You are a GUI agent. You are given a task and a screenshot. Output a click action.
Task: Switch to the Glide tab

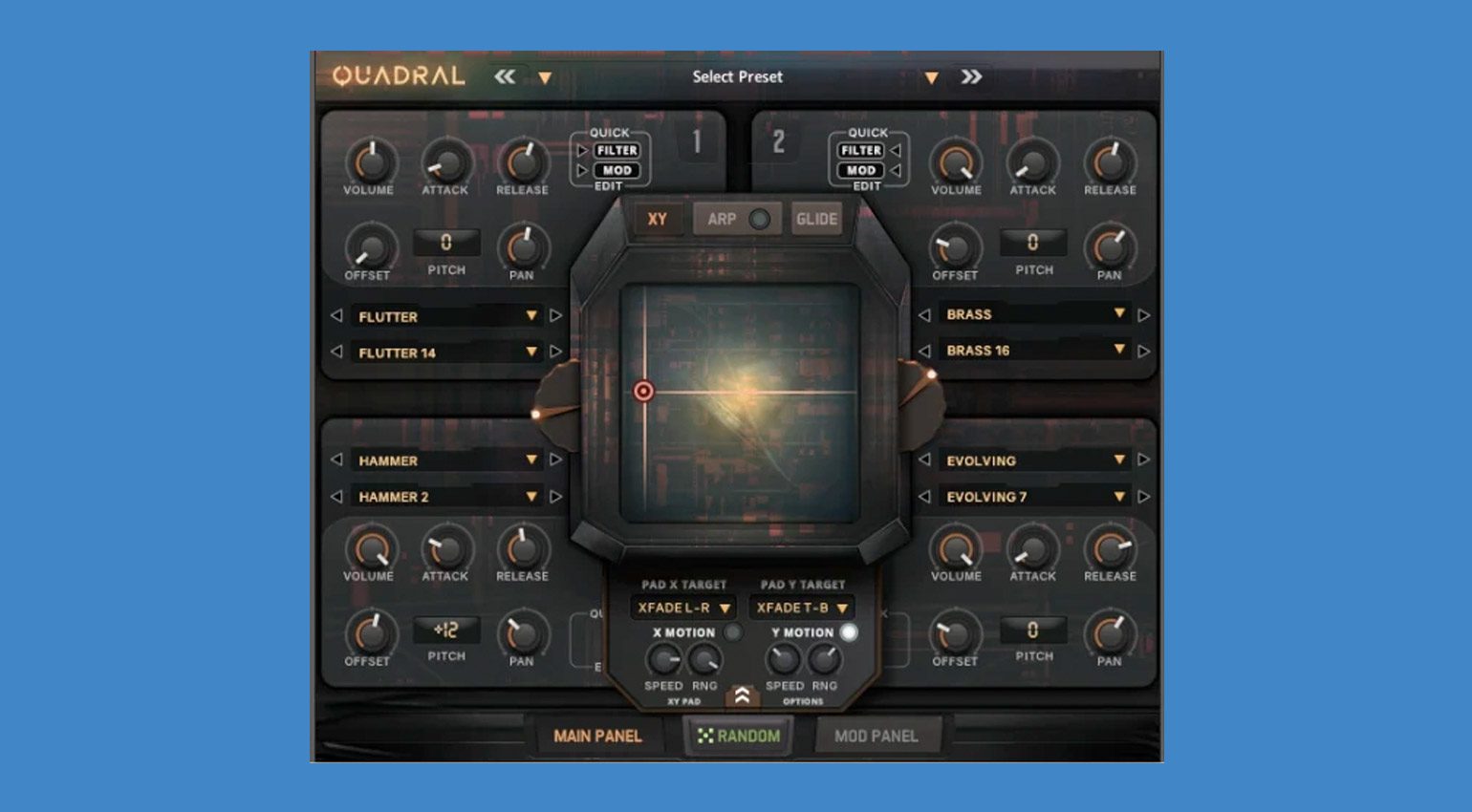816,219
